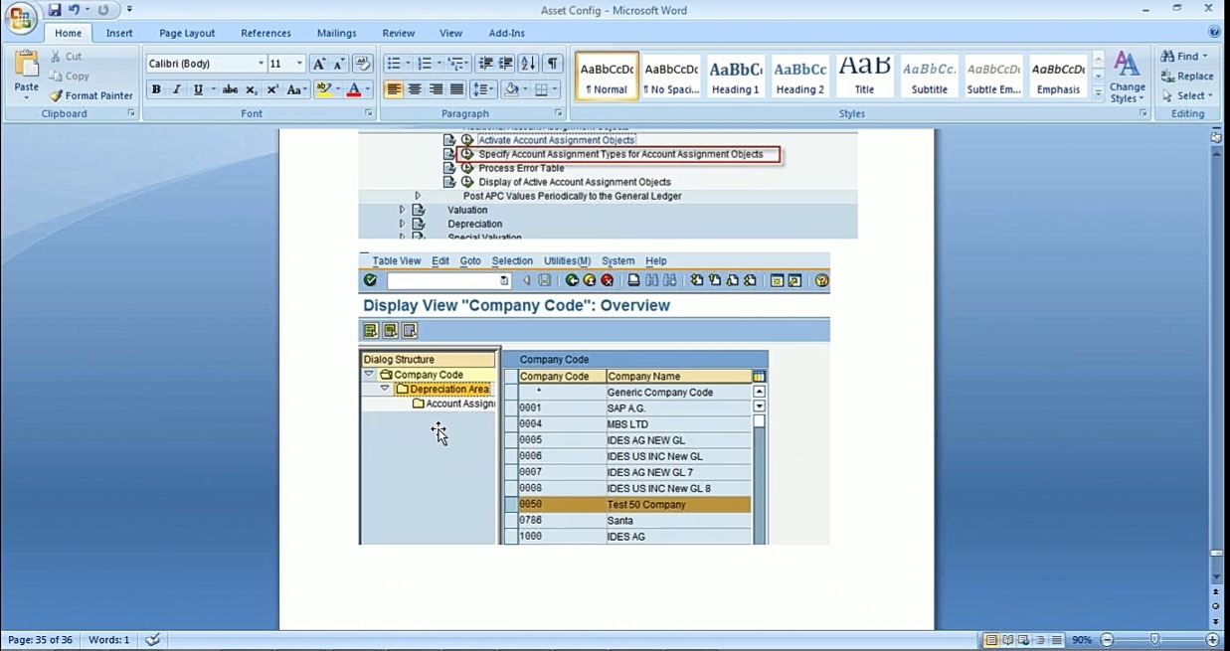Open the font name dropdown
This screenshot has height=651, width=1230.
tap(262, 64)
